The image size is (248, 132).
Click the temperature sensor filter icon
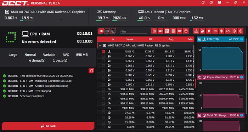(x=196, y=31)
